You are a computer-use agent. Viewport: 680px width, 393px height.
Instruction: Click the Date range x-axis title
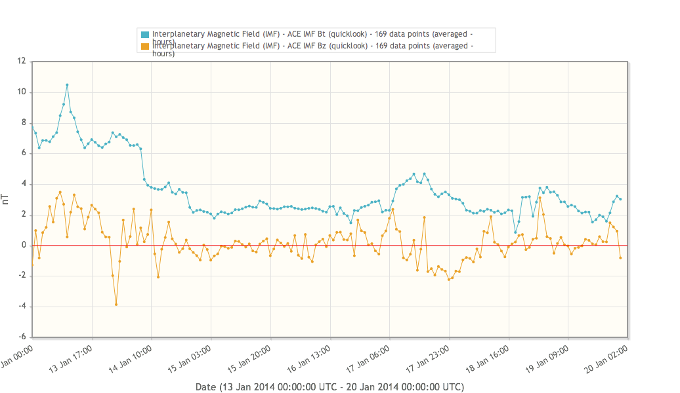329,386
